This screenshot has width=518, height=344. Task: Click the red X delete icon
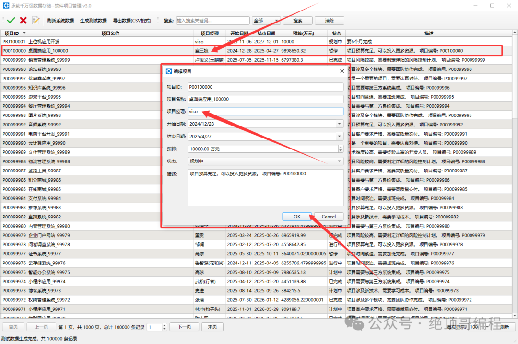tap(23, 21)
